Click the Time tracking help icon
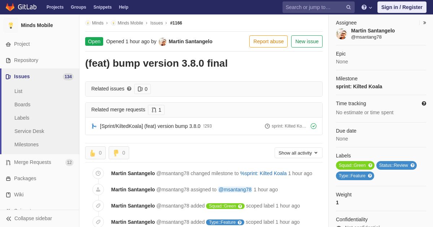The height and width of the screenshot is (227, 433). point(424,103)
